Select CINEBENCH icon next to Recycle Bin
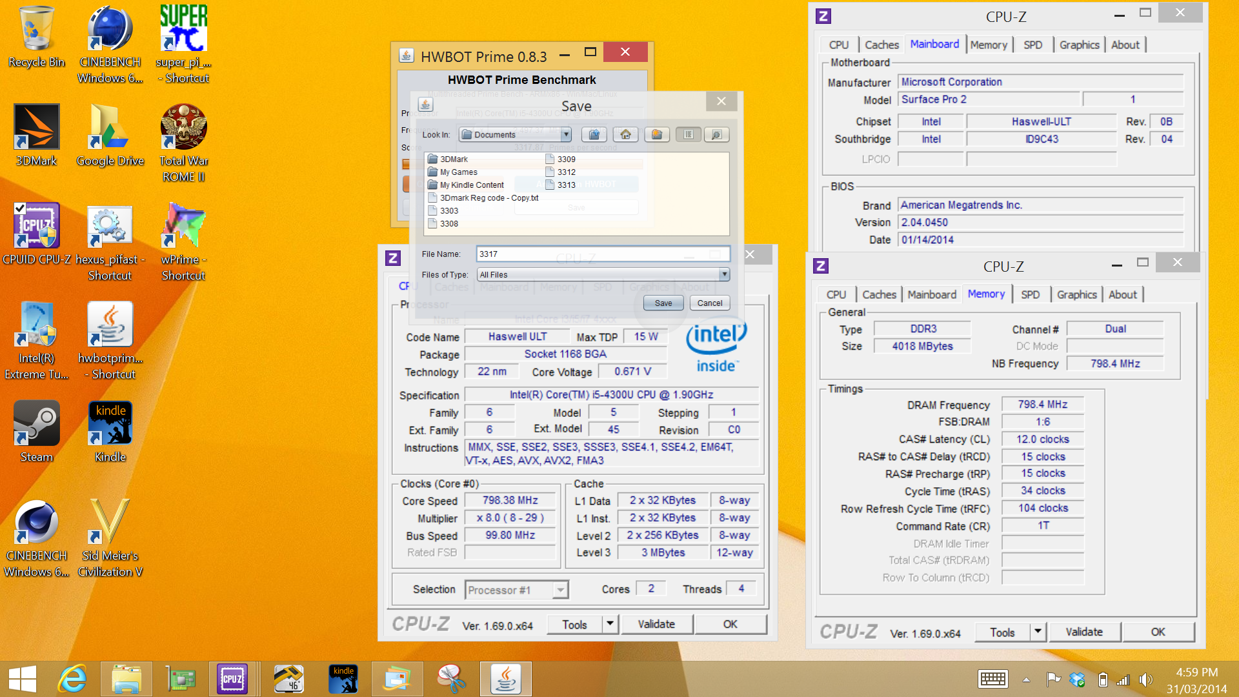The image size is (1239, 697). (x=110, y=45)
